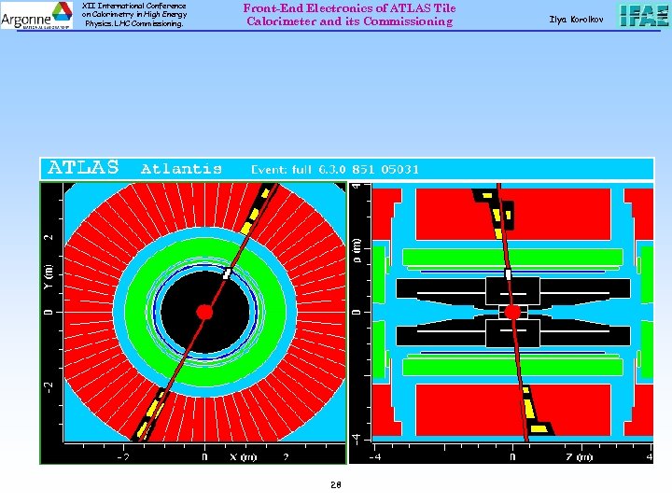Select the slide title about Front-End Electronics
Screen dimensions: 672x504
(349, 15)
